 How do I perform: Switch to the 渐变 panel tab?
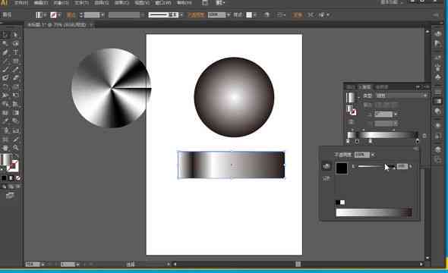365,87
